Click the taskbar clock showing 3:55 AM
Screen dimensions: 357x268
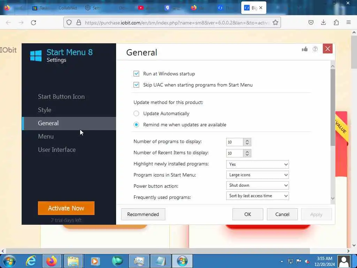point(325,261)
